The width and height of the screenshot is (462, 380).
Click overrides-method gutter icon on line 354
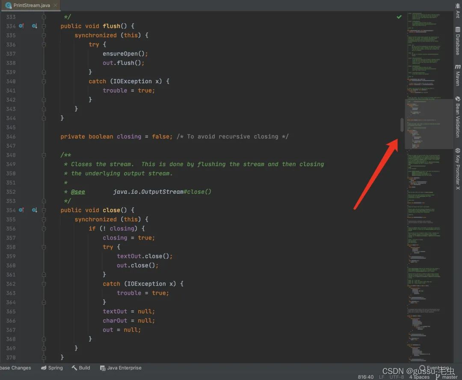click(x=21, y=210)
